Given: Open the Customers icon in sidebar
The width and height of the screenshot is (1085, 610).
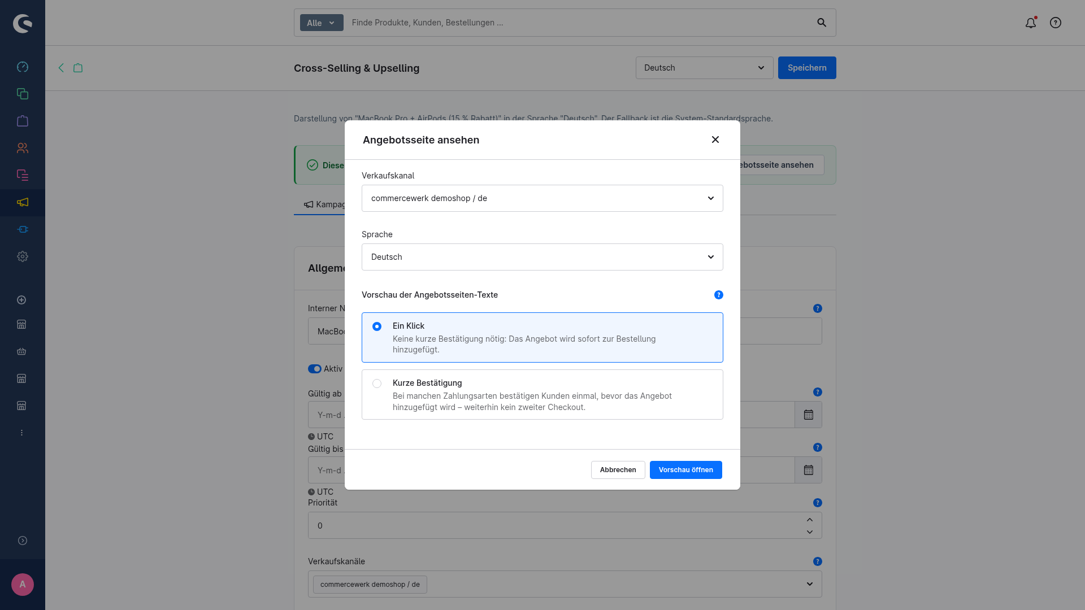Looking at the screenshot, I should coord(23,148).
